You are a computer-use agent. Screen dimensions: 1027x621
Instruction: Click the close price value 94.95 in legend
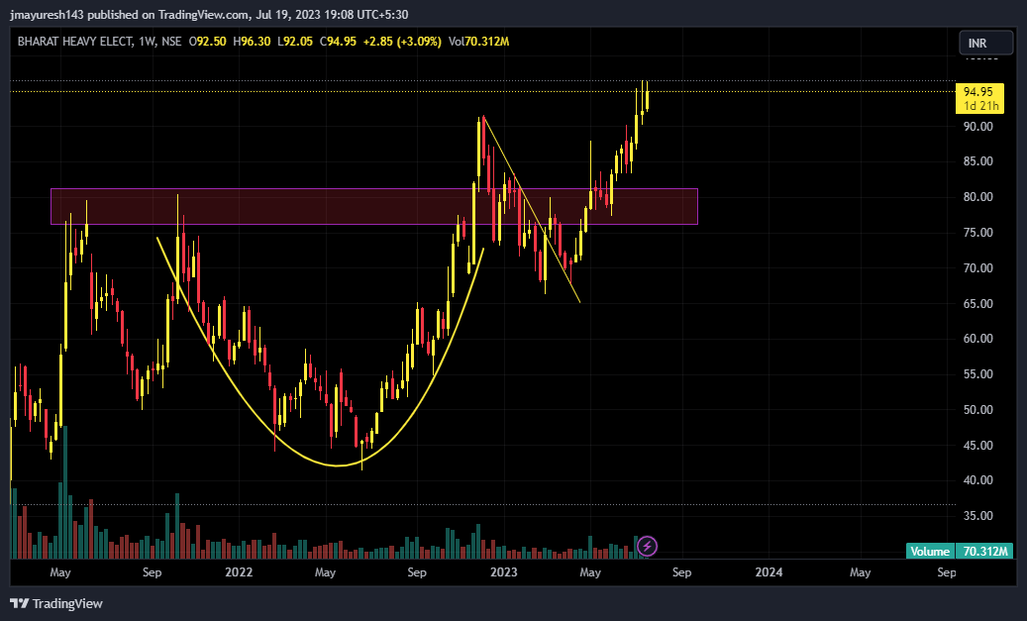[x=342, y=42]
